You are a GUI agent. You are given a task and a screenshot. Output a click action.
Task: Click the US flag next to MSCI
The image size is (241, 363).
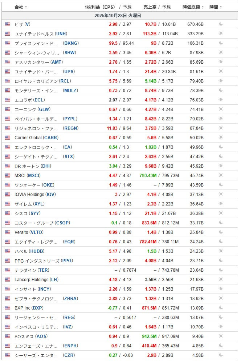[8, 176]
